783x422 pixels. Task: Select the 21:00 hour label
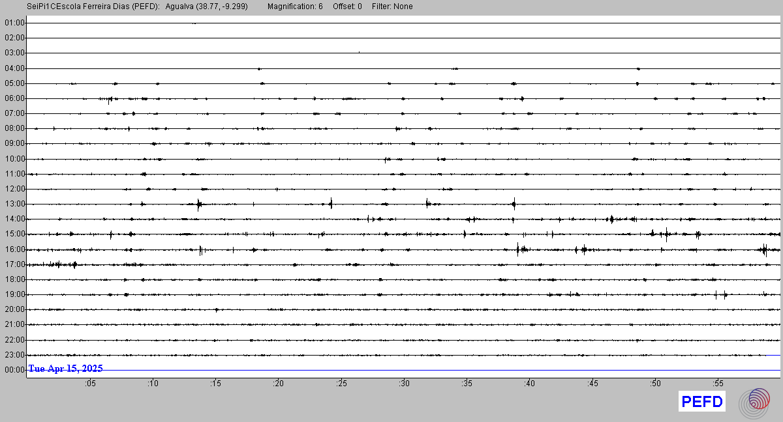click(x=14, y=324)
